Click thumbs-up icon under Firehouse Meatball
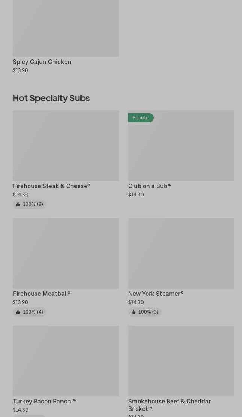 [x=18, y=312]
